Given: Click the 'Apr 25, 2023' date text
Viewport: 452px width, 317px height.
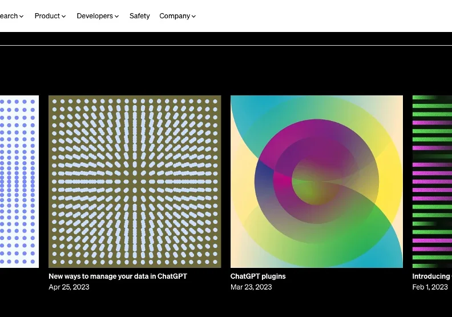Looking at the screenshot, I should click(x=69, y=287).
